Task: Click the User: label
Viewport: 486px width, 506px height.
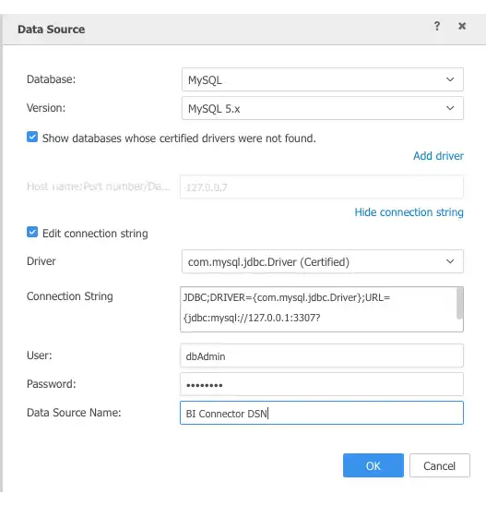Action: pos(40,355)
